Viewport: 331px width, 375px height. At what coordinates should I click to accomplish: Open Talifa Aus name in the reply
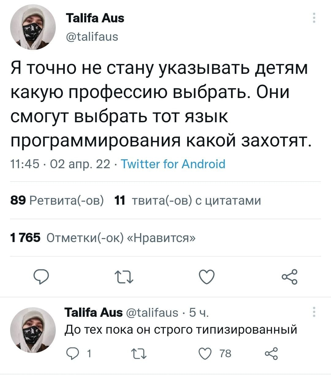click(93, 312)
